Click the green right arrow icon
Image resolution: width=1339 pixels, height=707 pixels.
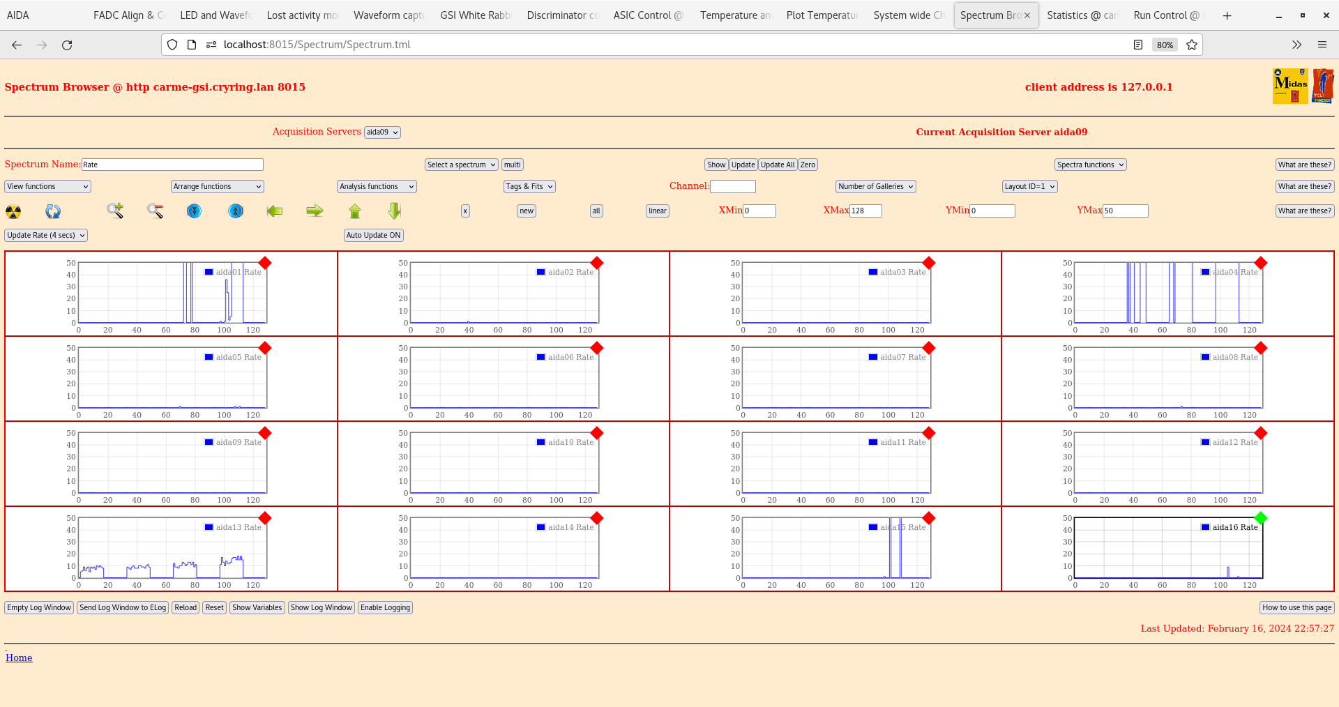(x=315, y=211)
